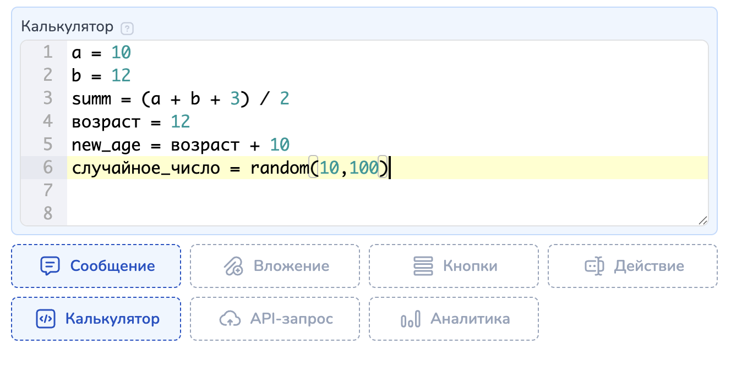Click the cloud upload icon on API-запрос

[231, 319]
